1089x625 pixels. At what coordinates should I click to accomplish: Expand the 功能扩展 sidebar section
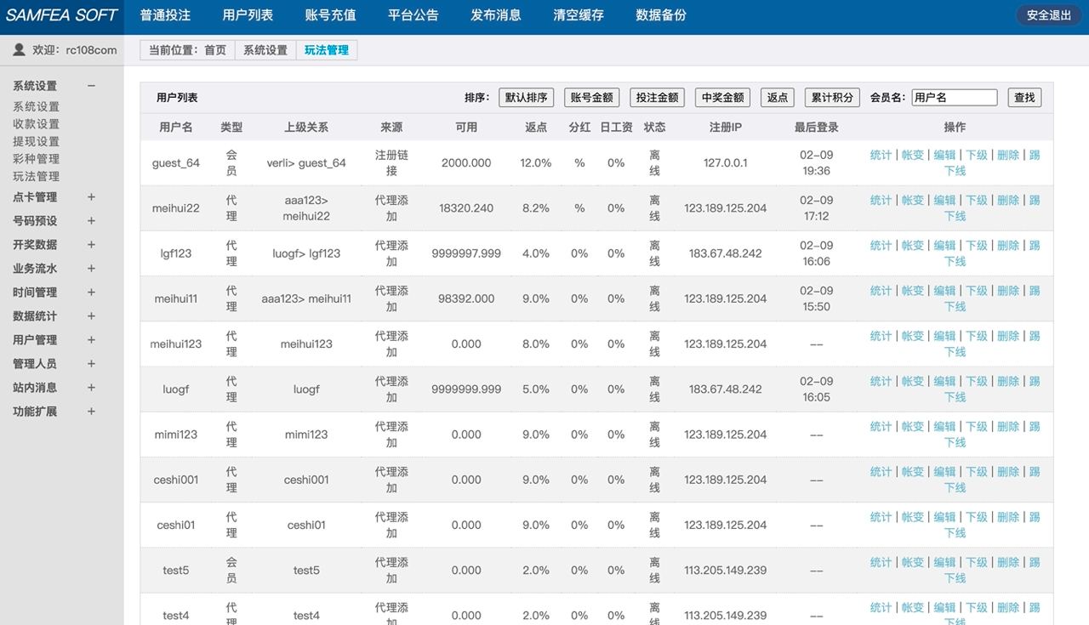(91, 412)
